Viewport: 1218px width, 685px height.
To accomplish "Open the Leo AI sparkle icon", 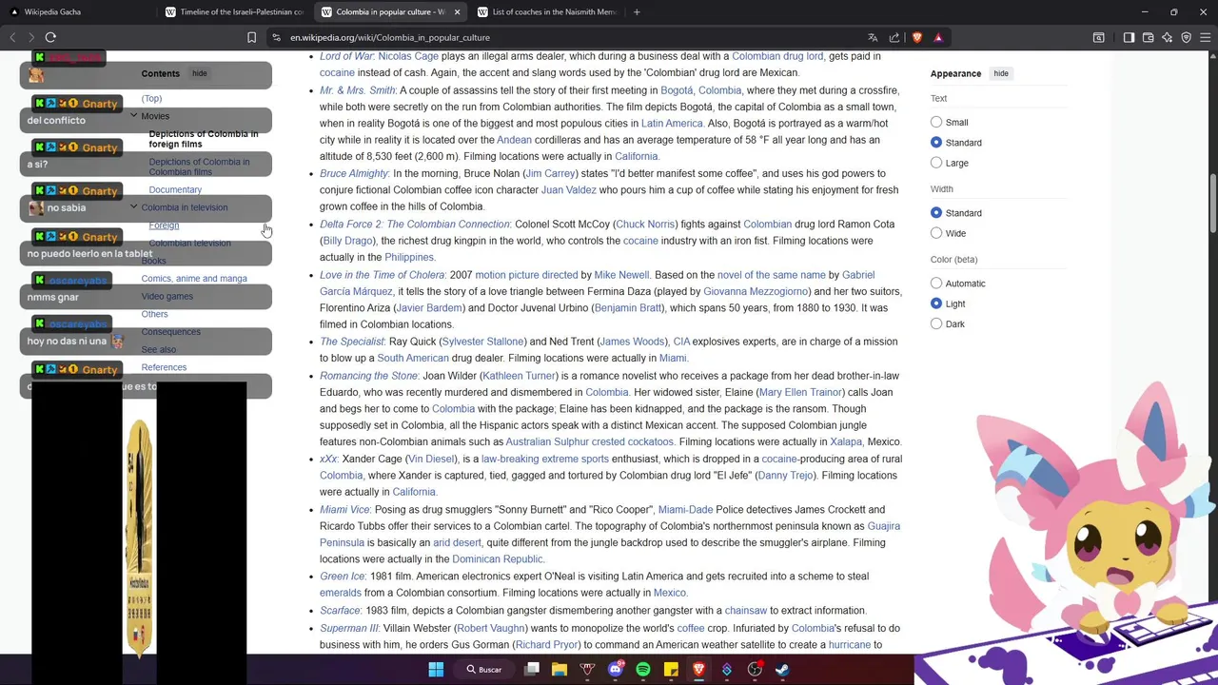I will 1168,37.
